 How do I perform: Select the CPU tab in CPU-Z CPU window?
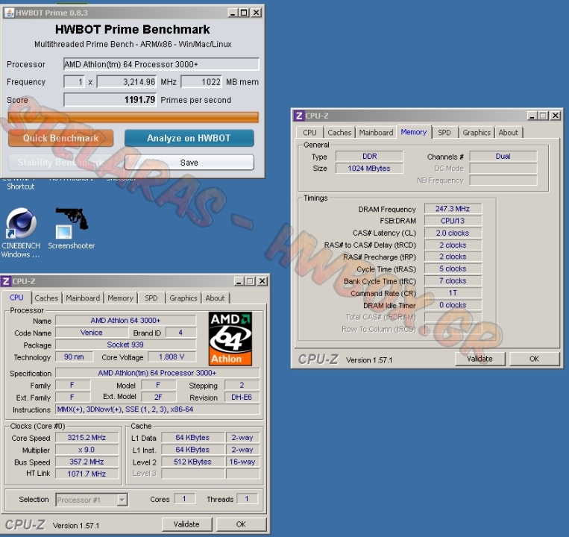point(16,298)
